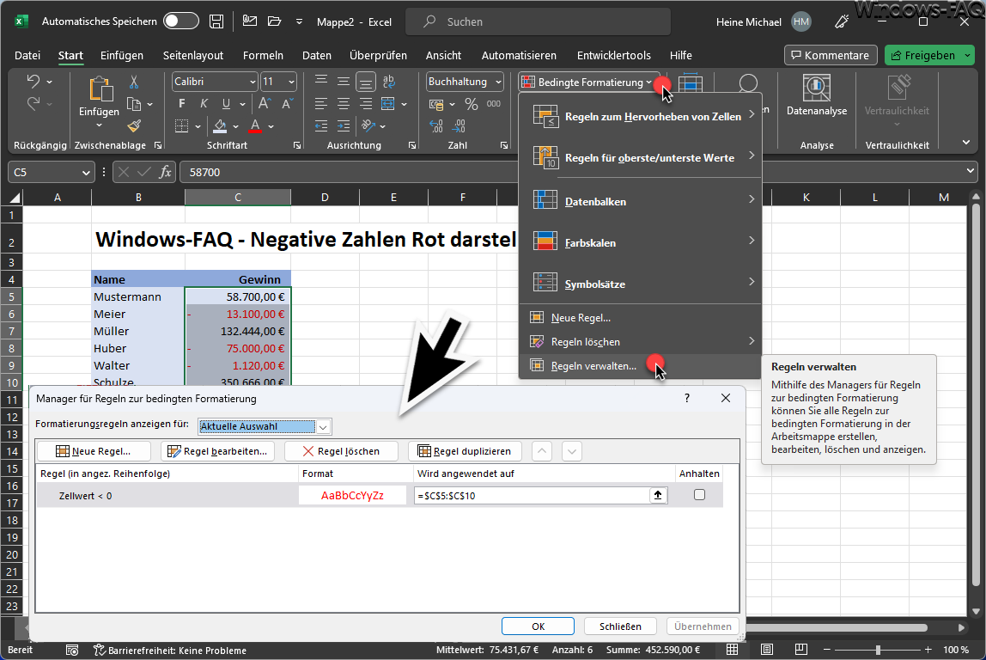Expand the formula bar chevron
986x660 pixels.
(x=971, y=171)
